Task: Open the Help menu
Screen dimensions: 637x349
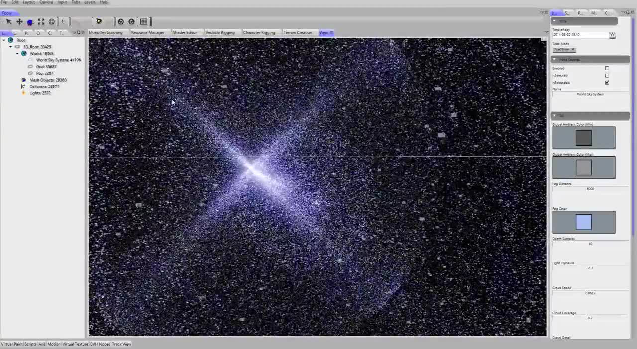Action: click(x=104, y=2)
